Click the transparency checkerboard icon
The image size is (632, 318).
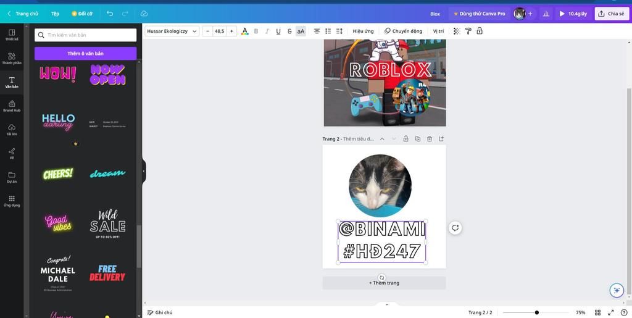coord(457,31)
